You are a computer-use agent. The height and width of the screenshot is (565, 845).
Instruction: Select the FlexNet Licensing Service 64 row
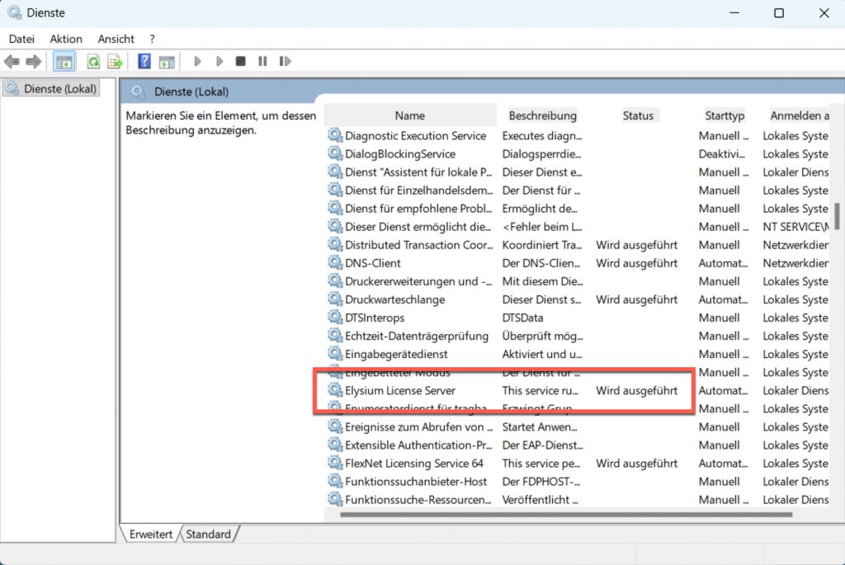(414, 464)
